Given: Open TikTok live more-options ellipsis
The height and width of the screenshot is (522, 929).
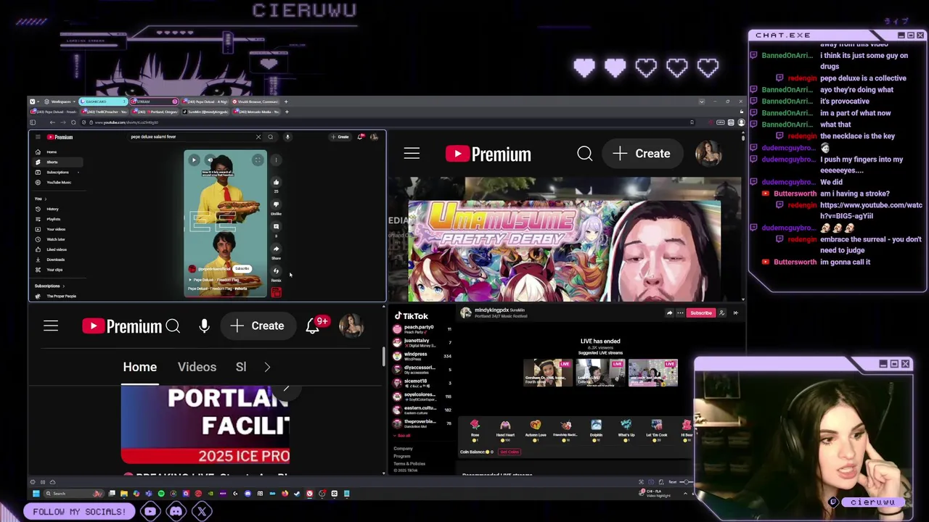Looking at the screenshot, I should 680,313.
